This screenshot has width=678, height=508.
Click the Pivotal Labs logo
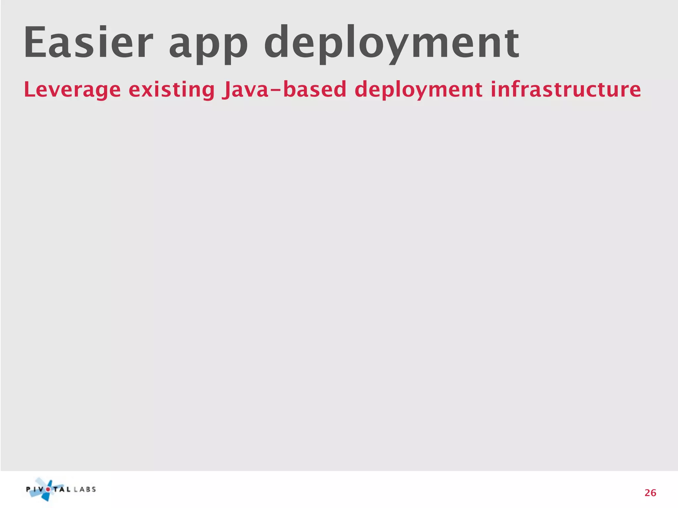tap(61, 489)
